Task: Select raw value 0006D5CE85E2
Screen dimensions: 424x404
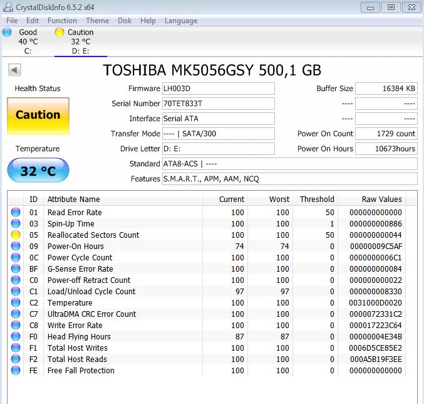Action: (x=375, y=348)
